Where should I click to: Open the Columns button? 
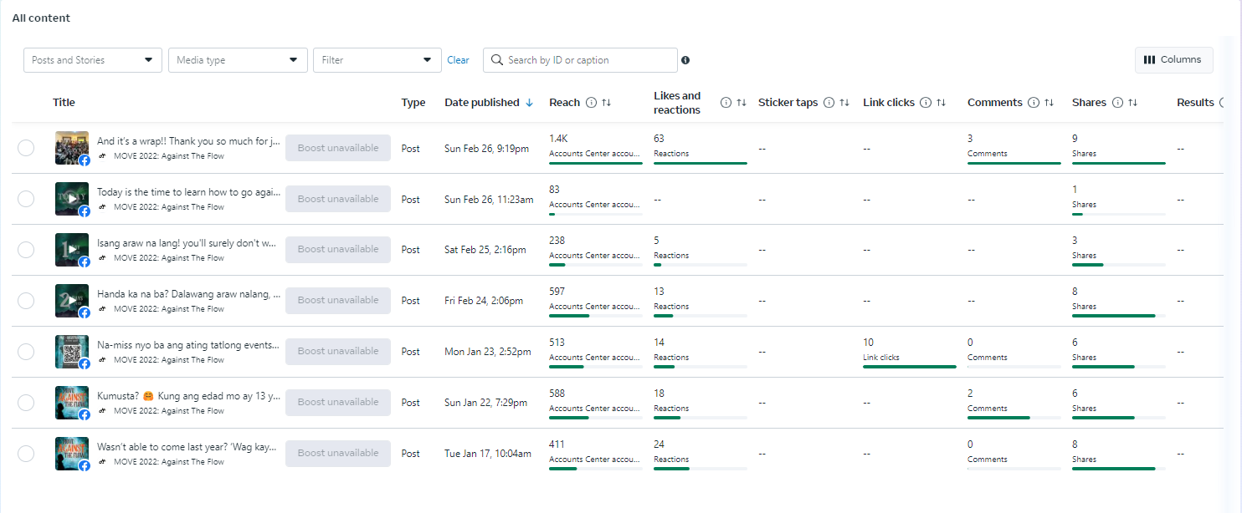(1173, 60)
